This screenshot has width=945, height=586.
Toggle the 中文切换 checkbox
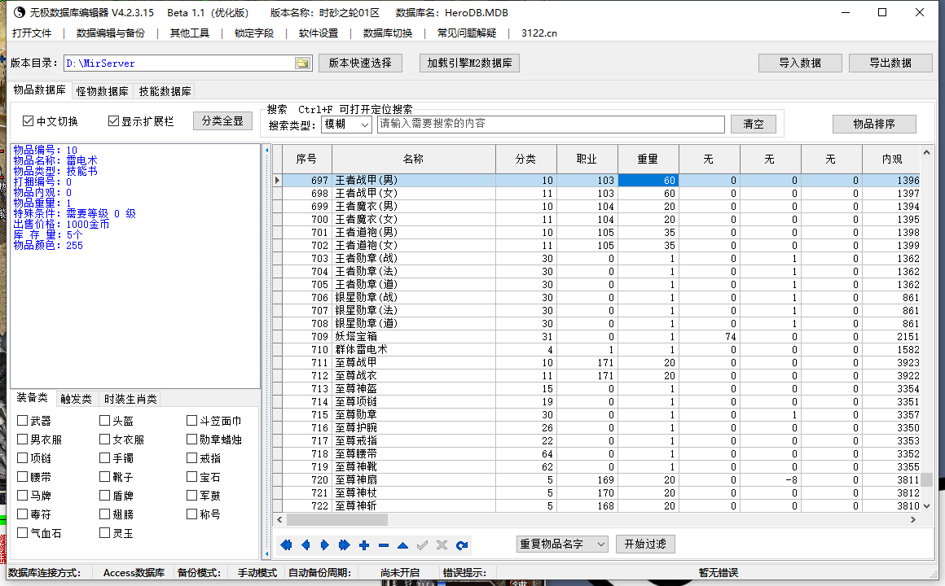[28, 121]
